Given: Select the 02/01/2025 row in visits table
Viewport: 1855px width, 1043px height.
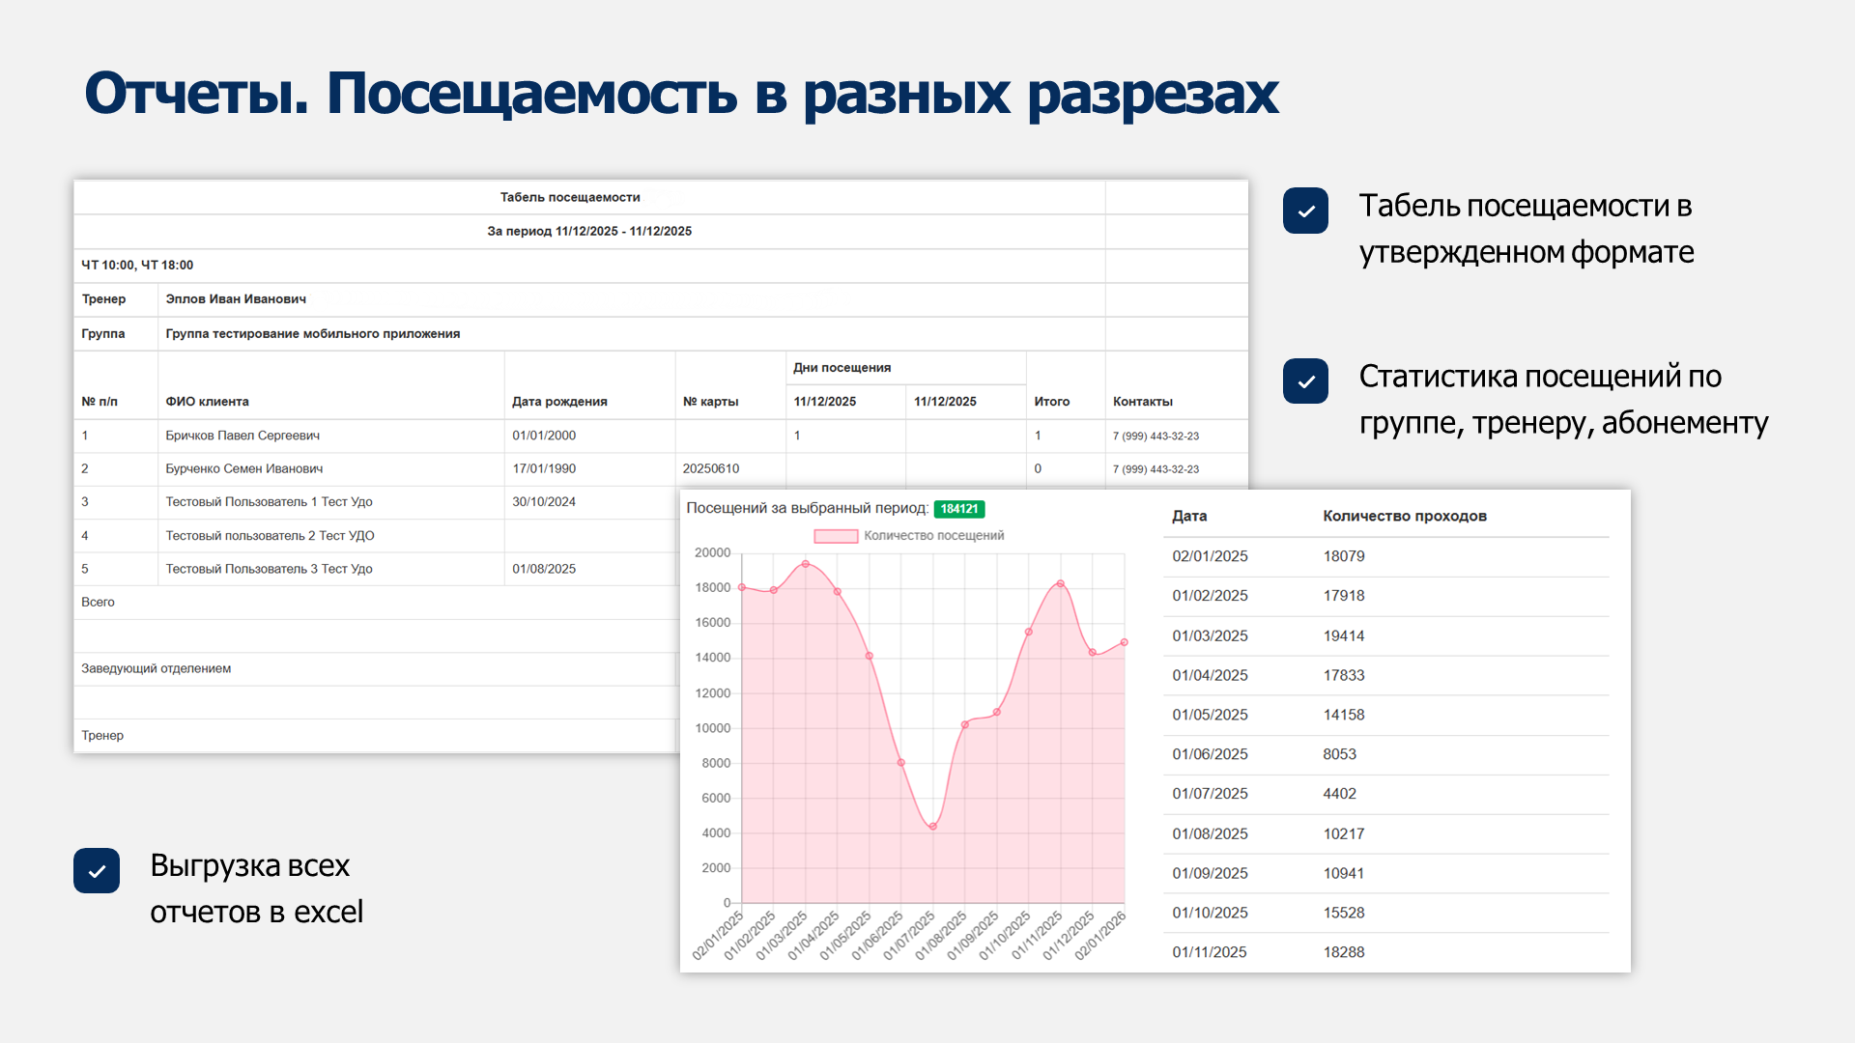Looking at the screenshot, I should [x=1386, y=556].
